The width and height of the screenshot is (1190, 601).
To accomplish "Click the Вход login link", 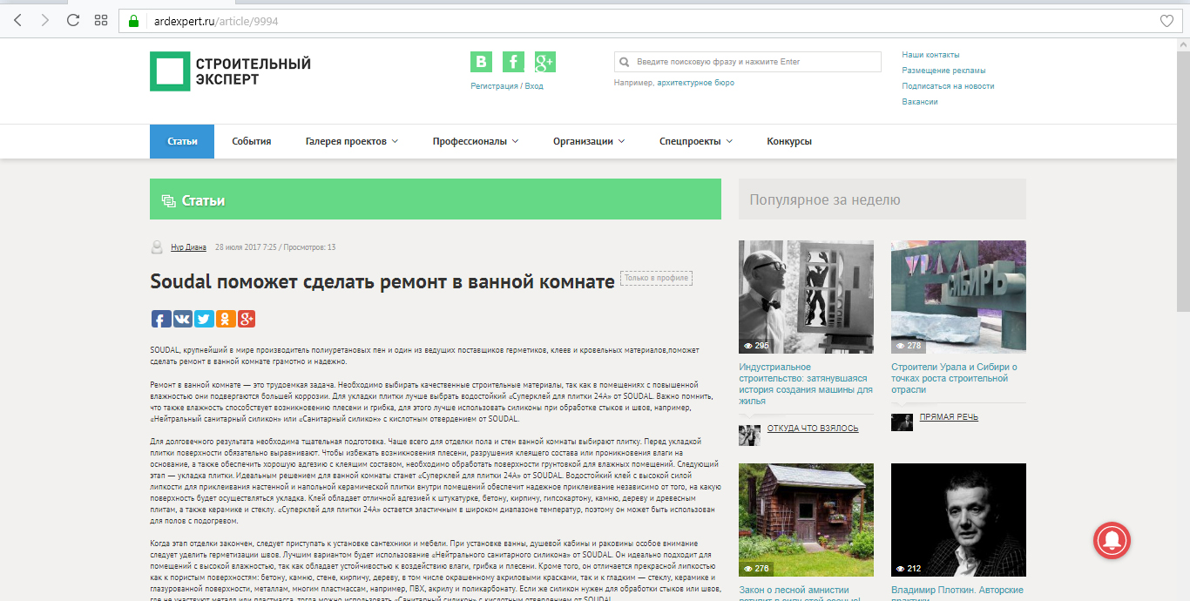I will point(534,86).
